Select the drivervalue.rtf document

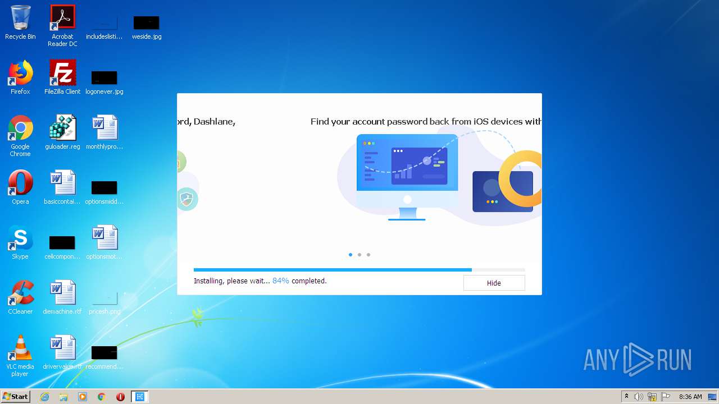(62, 352)
